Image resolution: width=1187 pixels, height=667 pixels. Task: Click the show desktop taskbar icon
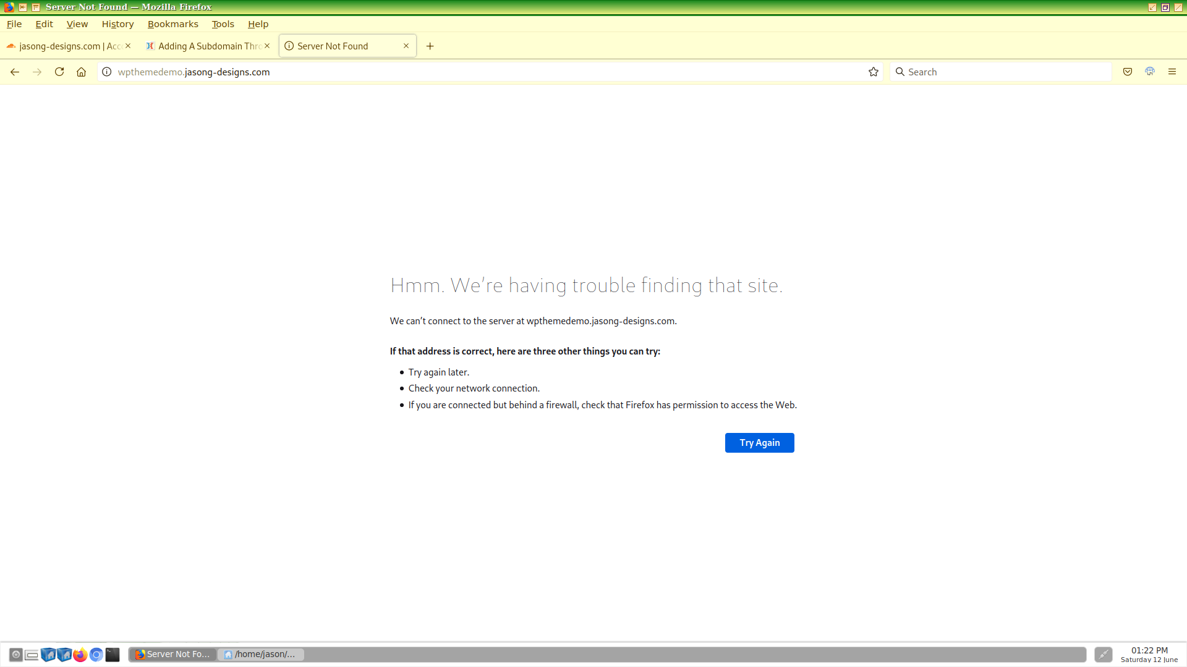[32, 655]
